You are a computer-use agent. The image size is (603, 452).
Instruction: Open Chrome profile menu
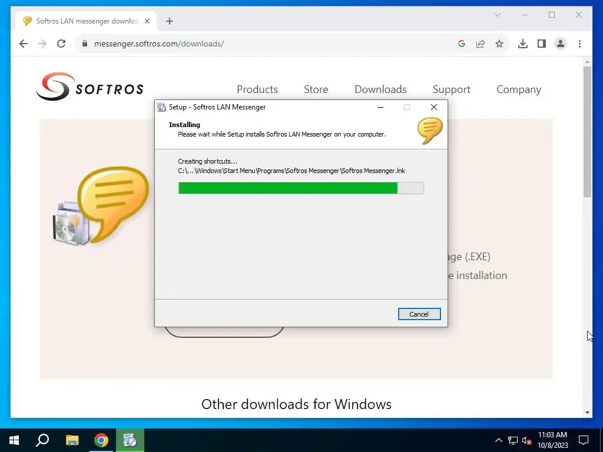tap(561, 44)
